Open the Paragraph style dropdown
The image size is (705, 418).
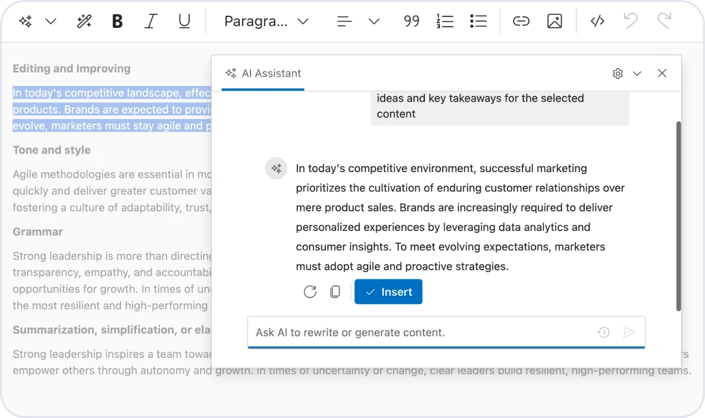pos(266,21)
